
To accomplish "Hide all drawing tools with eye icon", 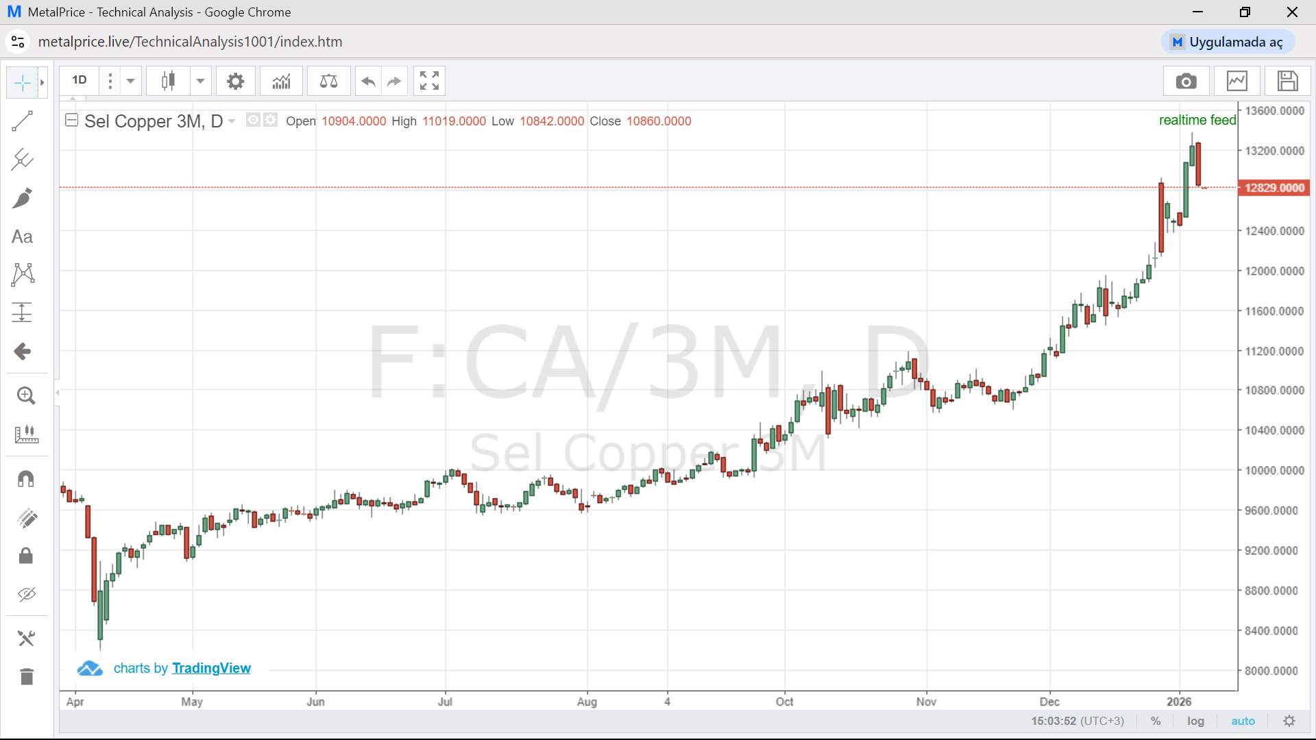I will tap(26, 594).
